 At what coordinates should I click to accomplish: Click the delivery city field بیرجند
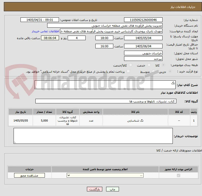tap(143, 59)
